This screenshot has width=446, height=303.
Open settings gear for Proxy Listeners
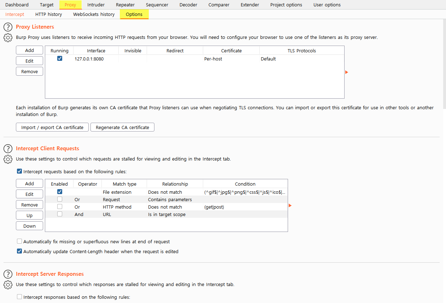8,37
